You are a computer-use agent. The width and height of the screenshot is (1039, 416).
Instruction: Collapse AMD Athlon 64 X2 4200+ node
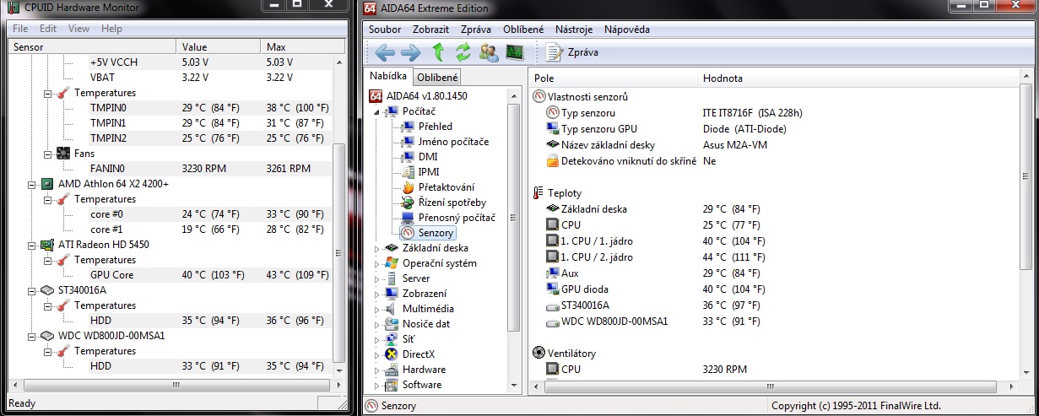31,184
